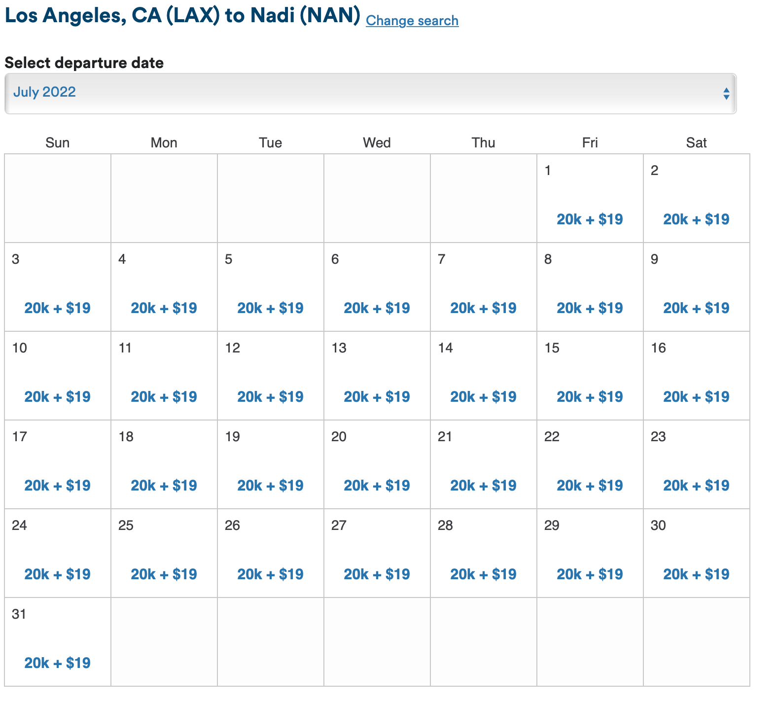Choose the July 31 award fare
Image resolution: width=775 pixels, height=702 pixels.
point(57,663)
